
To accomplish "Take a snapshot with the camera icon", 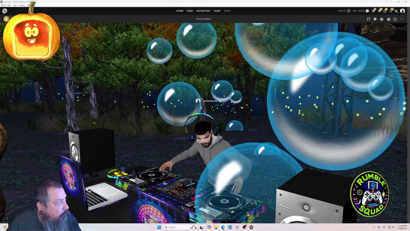I will pyautogui.click(x=395, y=19).
